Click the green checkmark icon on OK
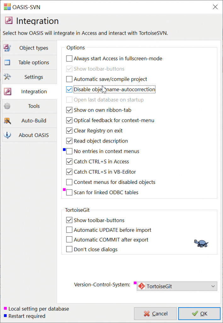Image resolution: width=223 pixels, height=323 pixels. 195,314
